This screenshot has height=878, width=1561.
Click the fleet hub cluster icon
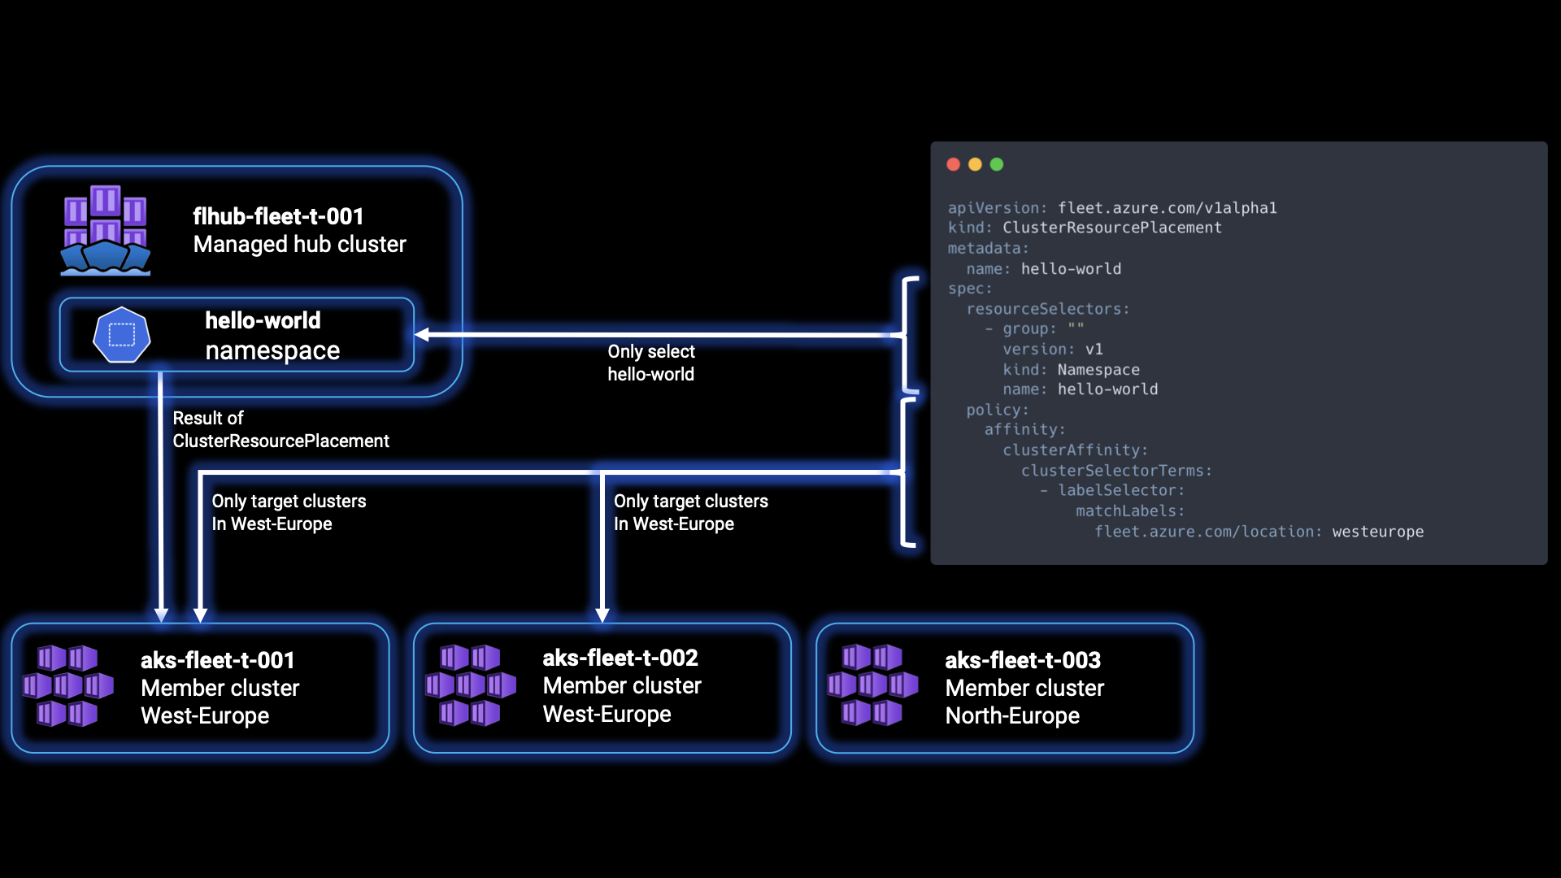pos(106,231)
